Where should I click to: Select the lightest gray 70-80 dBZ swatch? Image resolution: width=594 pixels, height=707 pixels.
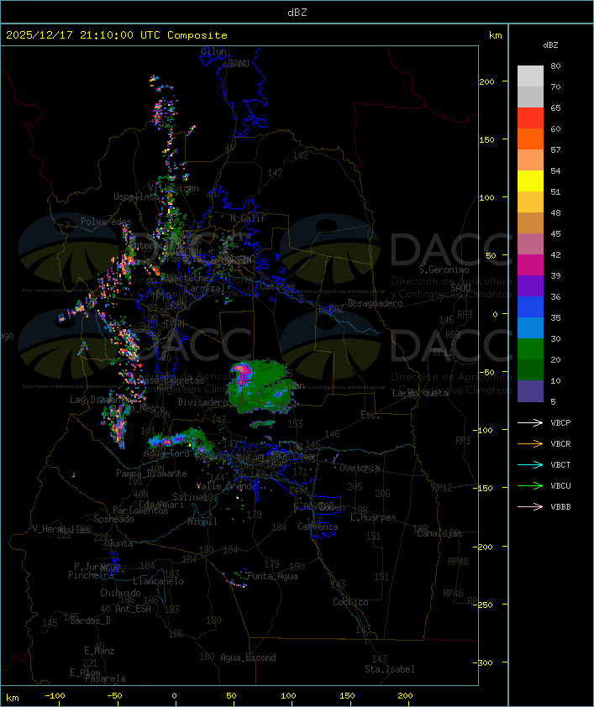pos(530,76)
